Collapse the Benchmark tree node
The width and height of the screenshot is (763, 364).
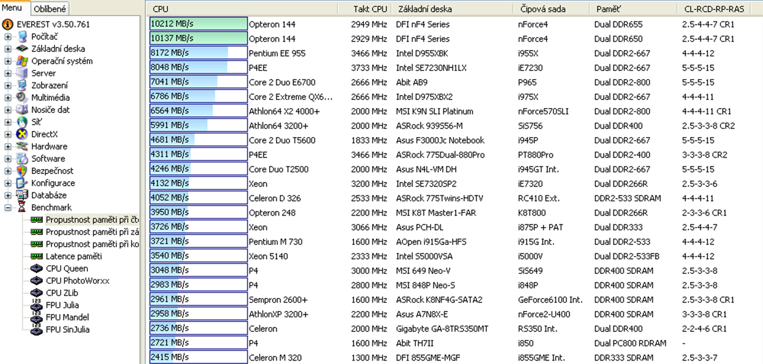click(8, 207)
